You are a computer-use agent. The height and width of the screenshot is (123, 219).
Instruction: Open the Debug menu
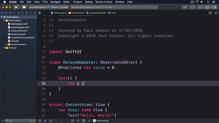point(89,2)
